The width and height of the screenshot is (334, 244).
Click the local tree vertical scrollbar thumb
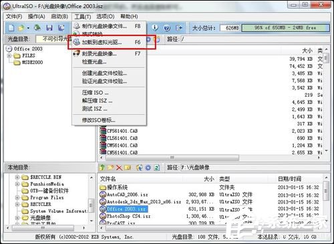[x=91, y=205]
